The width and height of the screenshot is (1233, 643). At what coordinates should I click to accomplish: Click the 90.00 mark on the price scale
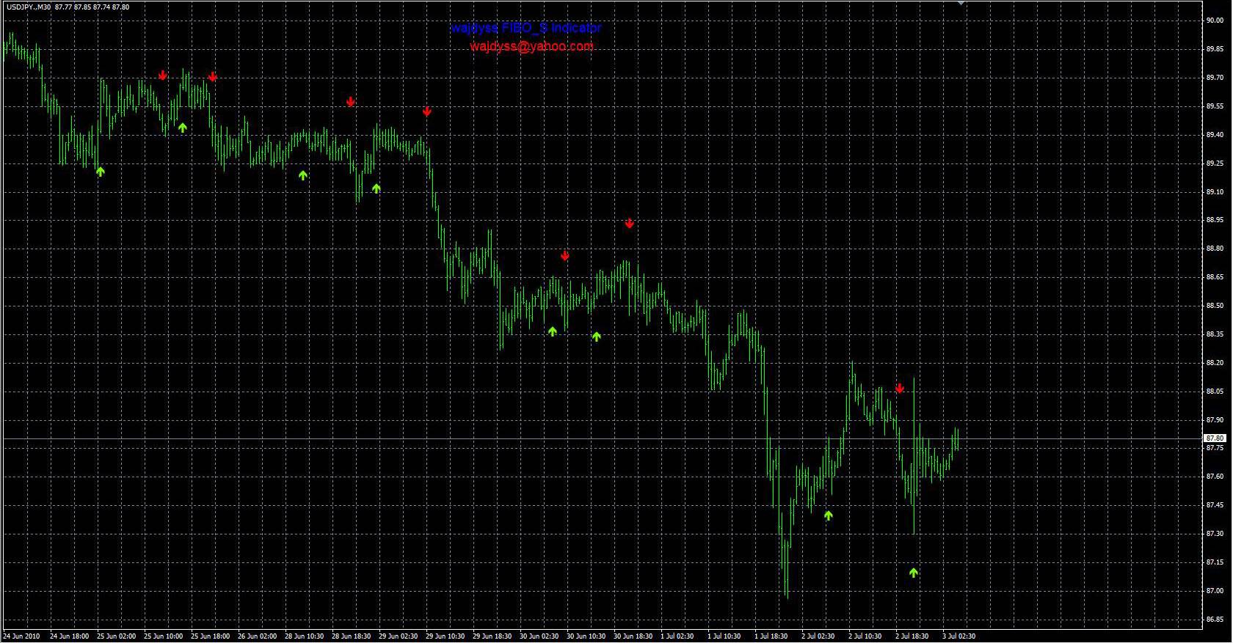click(1215, 21)
